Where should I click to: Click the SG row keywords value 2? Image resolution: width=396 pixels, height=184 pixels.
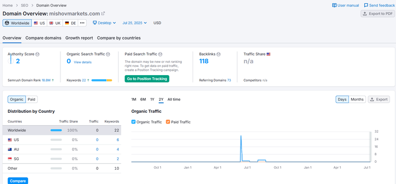tap(118, 159)
